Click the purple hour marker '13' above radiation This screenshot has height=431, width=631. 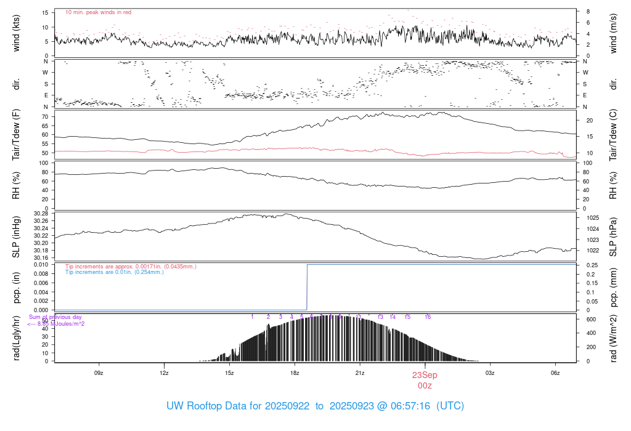pos(380,317)
